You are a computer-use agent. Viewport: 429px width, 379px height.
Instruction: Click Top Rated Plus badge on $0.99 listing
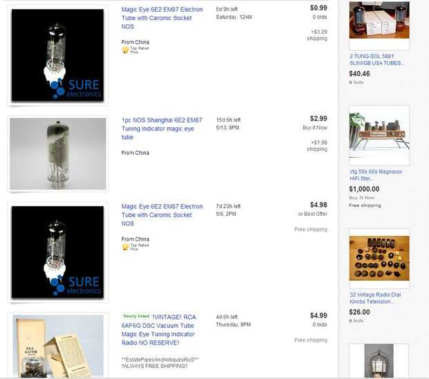(x=135, y=50)
